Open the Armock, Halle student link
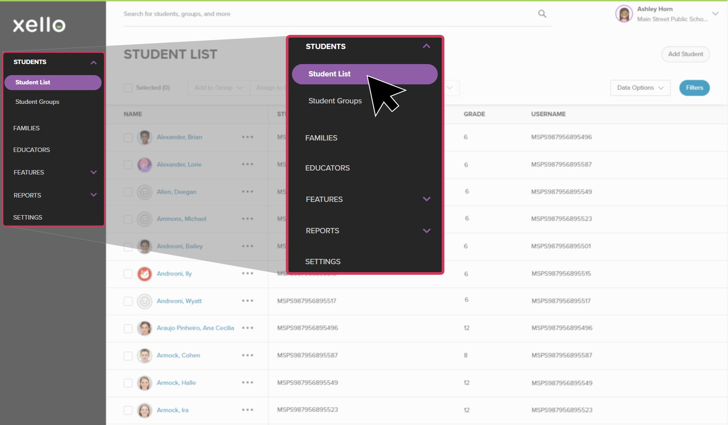 [176, 383]
